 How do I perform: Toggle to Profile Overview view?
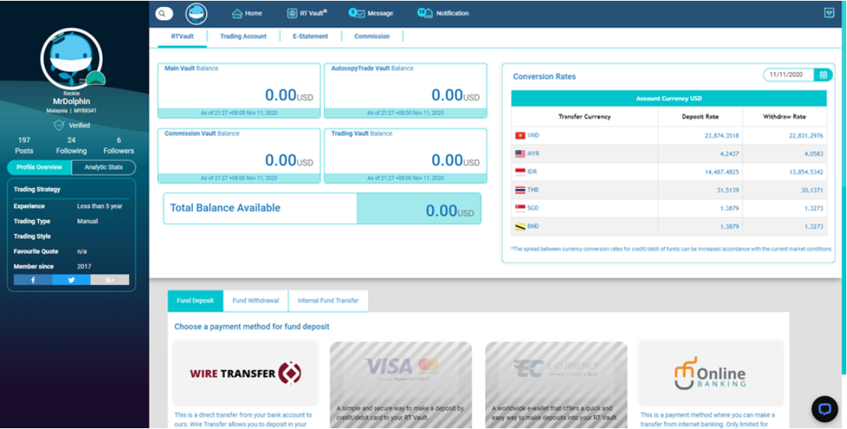(39, 167)
